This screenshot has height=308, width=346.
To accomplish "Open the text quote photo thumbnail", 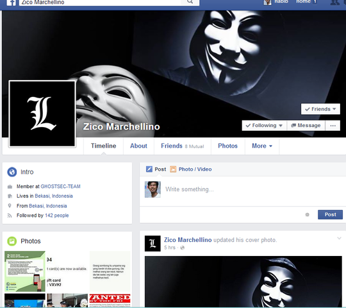I will 110,271.
